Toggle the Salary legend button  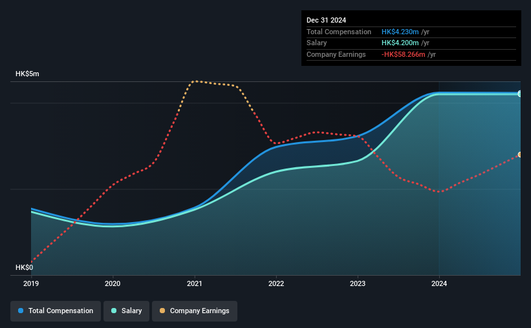tap(126, 311)
